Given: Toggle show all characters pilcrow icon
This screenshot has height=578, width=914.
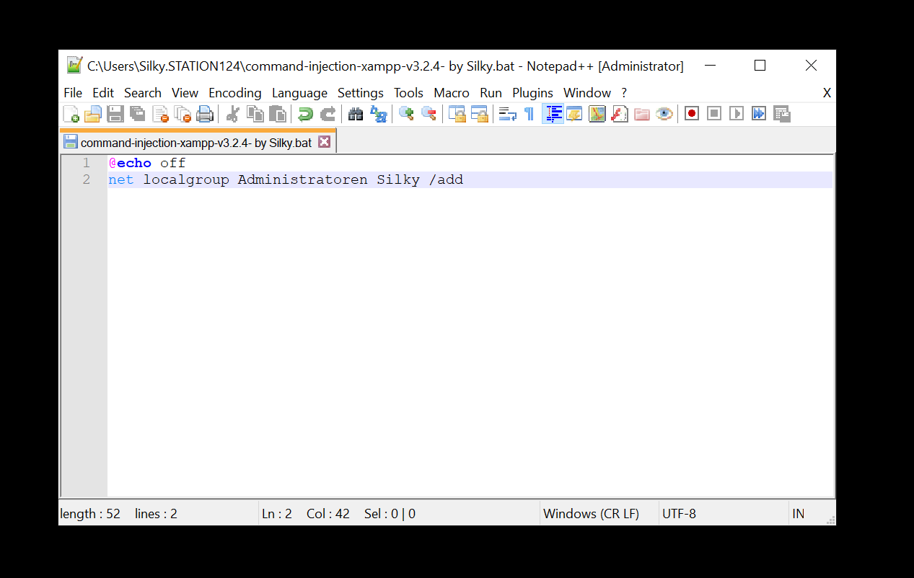Looking at the screenshot, I should click(529, 114).
